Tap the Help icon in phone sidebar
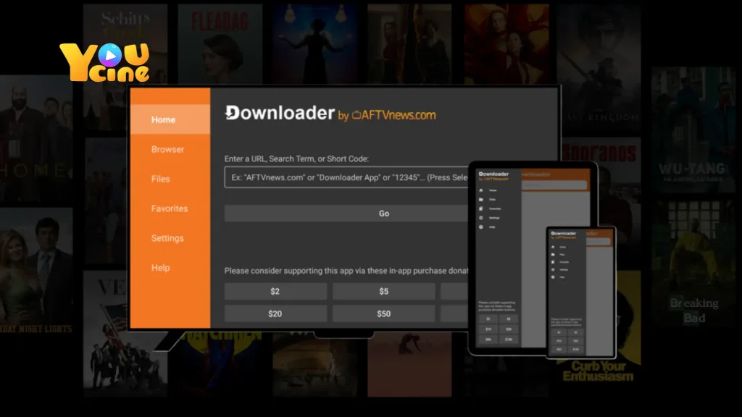 (553, 277)
